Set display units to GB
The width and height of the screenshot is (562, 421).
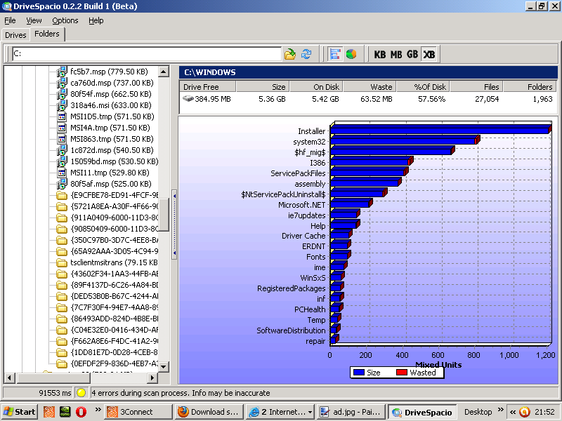[412, 55]
